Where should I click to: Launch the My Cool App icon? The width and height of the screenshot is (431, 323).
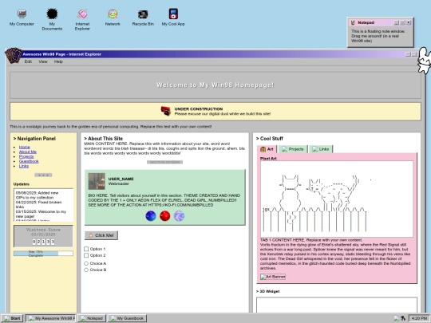pyautogui.click(x=173, y=18)
